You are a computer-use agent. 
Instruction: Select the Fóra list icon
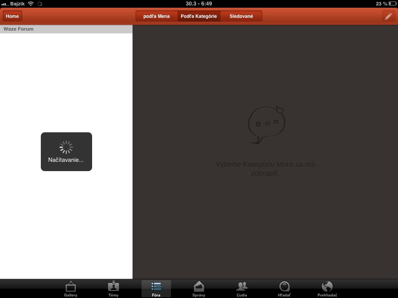[x=156, y=287]
